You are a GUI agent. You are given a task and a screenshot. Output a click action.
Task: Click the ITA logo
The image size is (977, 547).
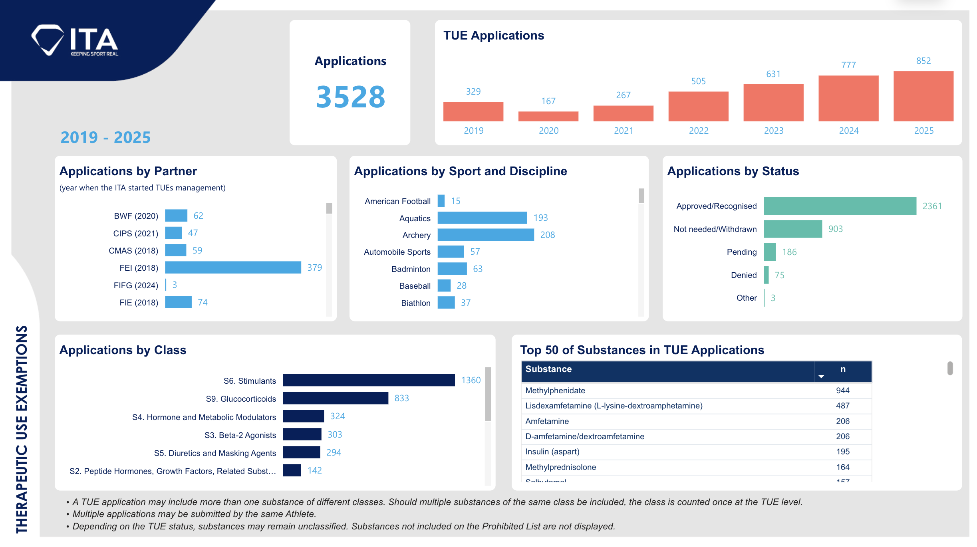75,40
